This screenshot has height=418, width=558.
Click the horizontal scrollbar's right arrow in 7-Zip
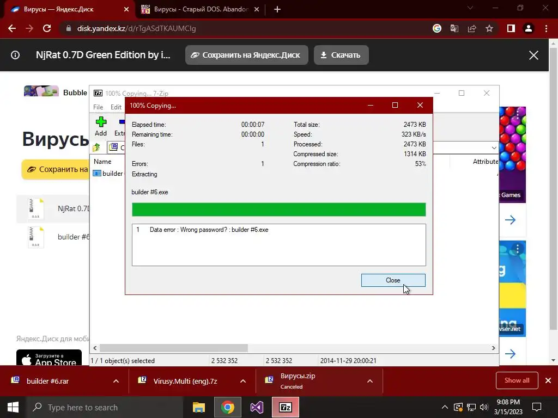493,348
